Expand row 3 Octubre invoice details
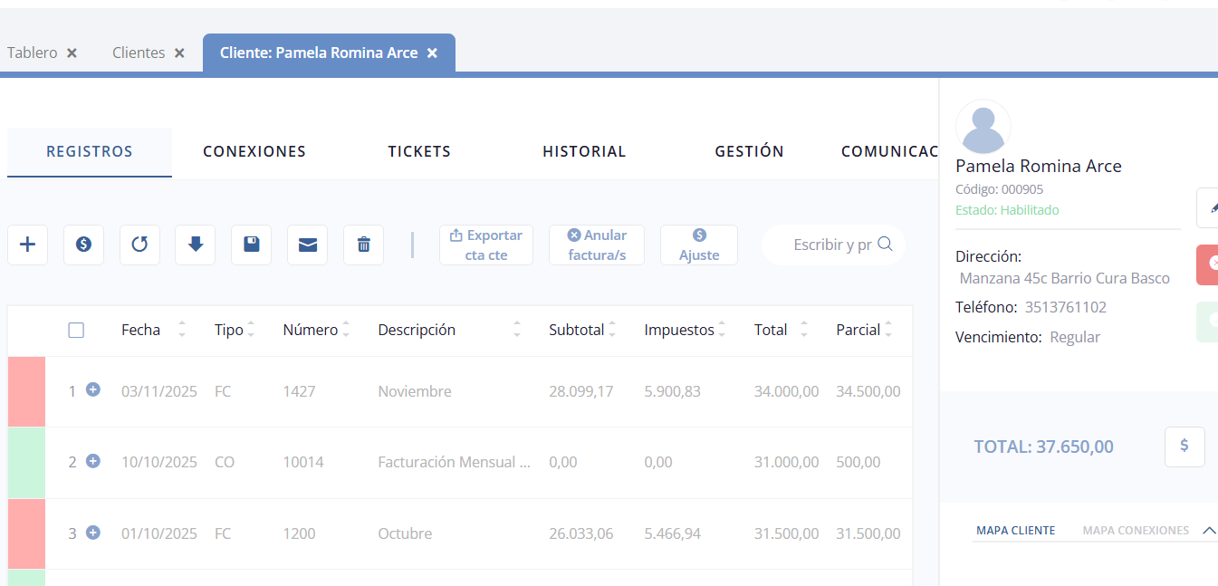 [93, 533]
